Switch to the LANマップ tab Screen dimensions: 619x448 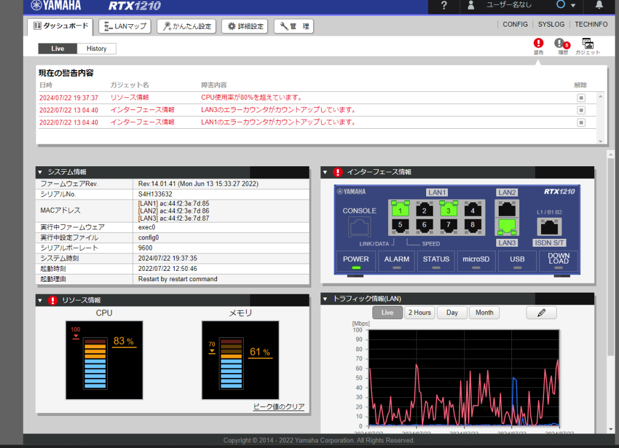[x=126, y=26]
